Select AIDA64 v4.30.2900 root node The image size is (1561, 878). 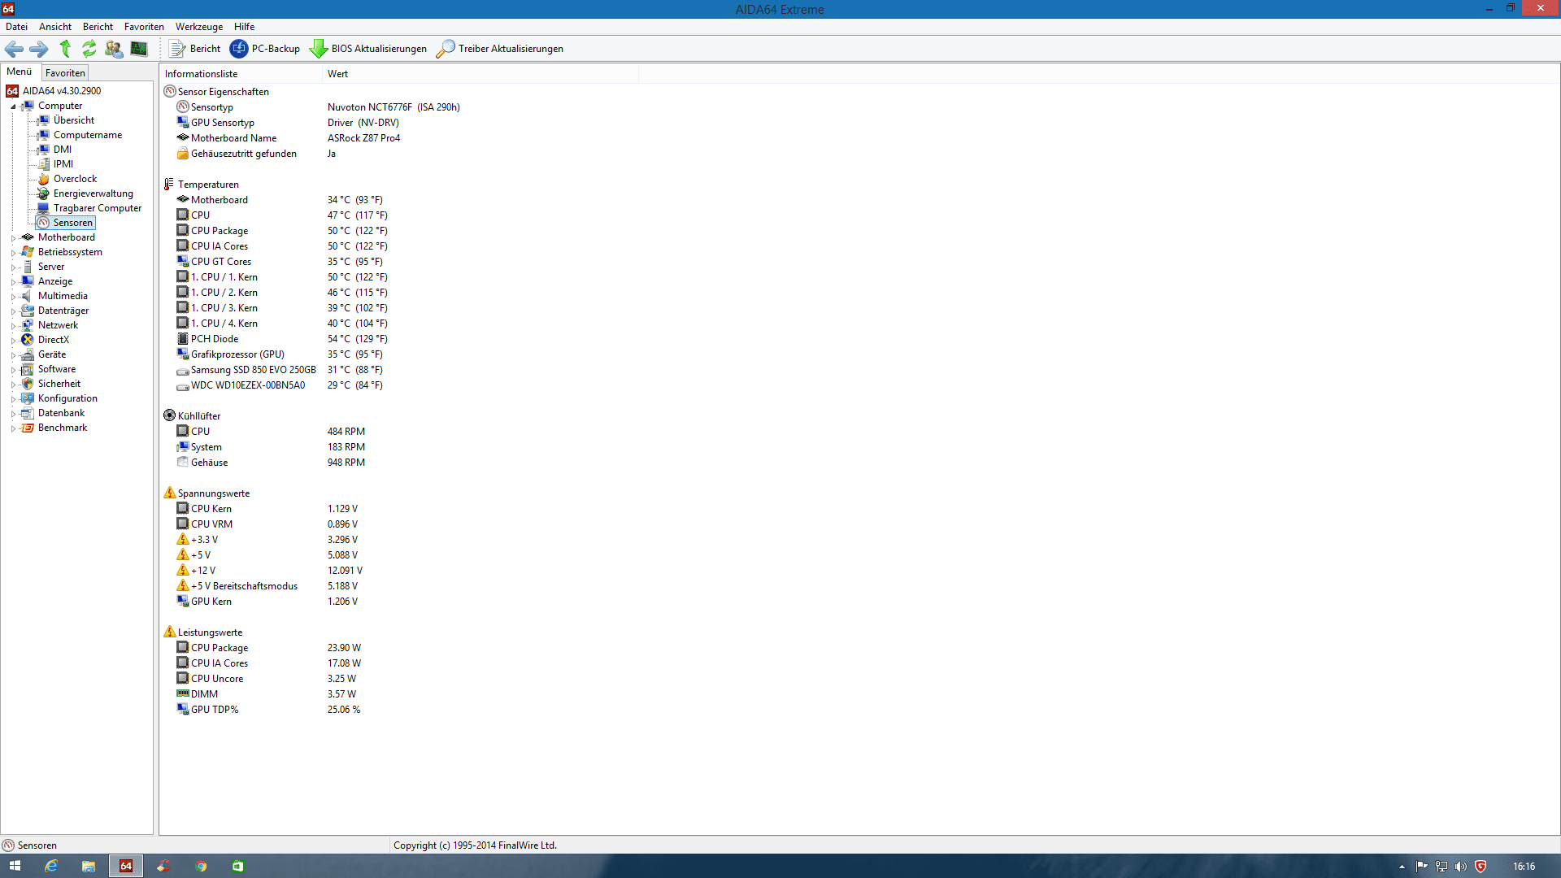coord(62,91)
